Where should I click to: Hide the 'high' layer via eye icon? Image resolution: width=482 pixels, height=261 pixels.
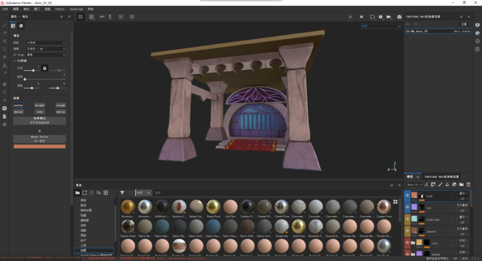408,196
